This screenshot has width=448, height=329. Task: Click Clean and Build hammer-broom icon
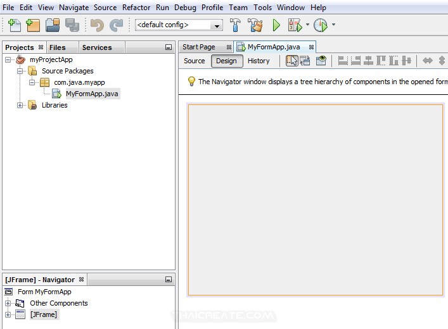click(255, 25)
